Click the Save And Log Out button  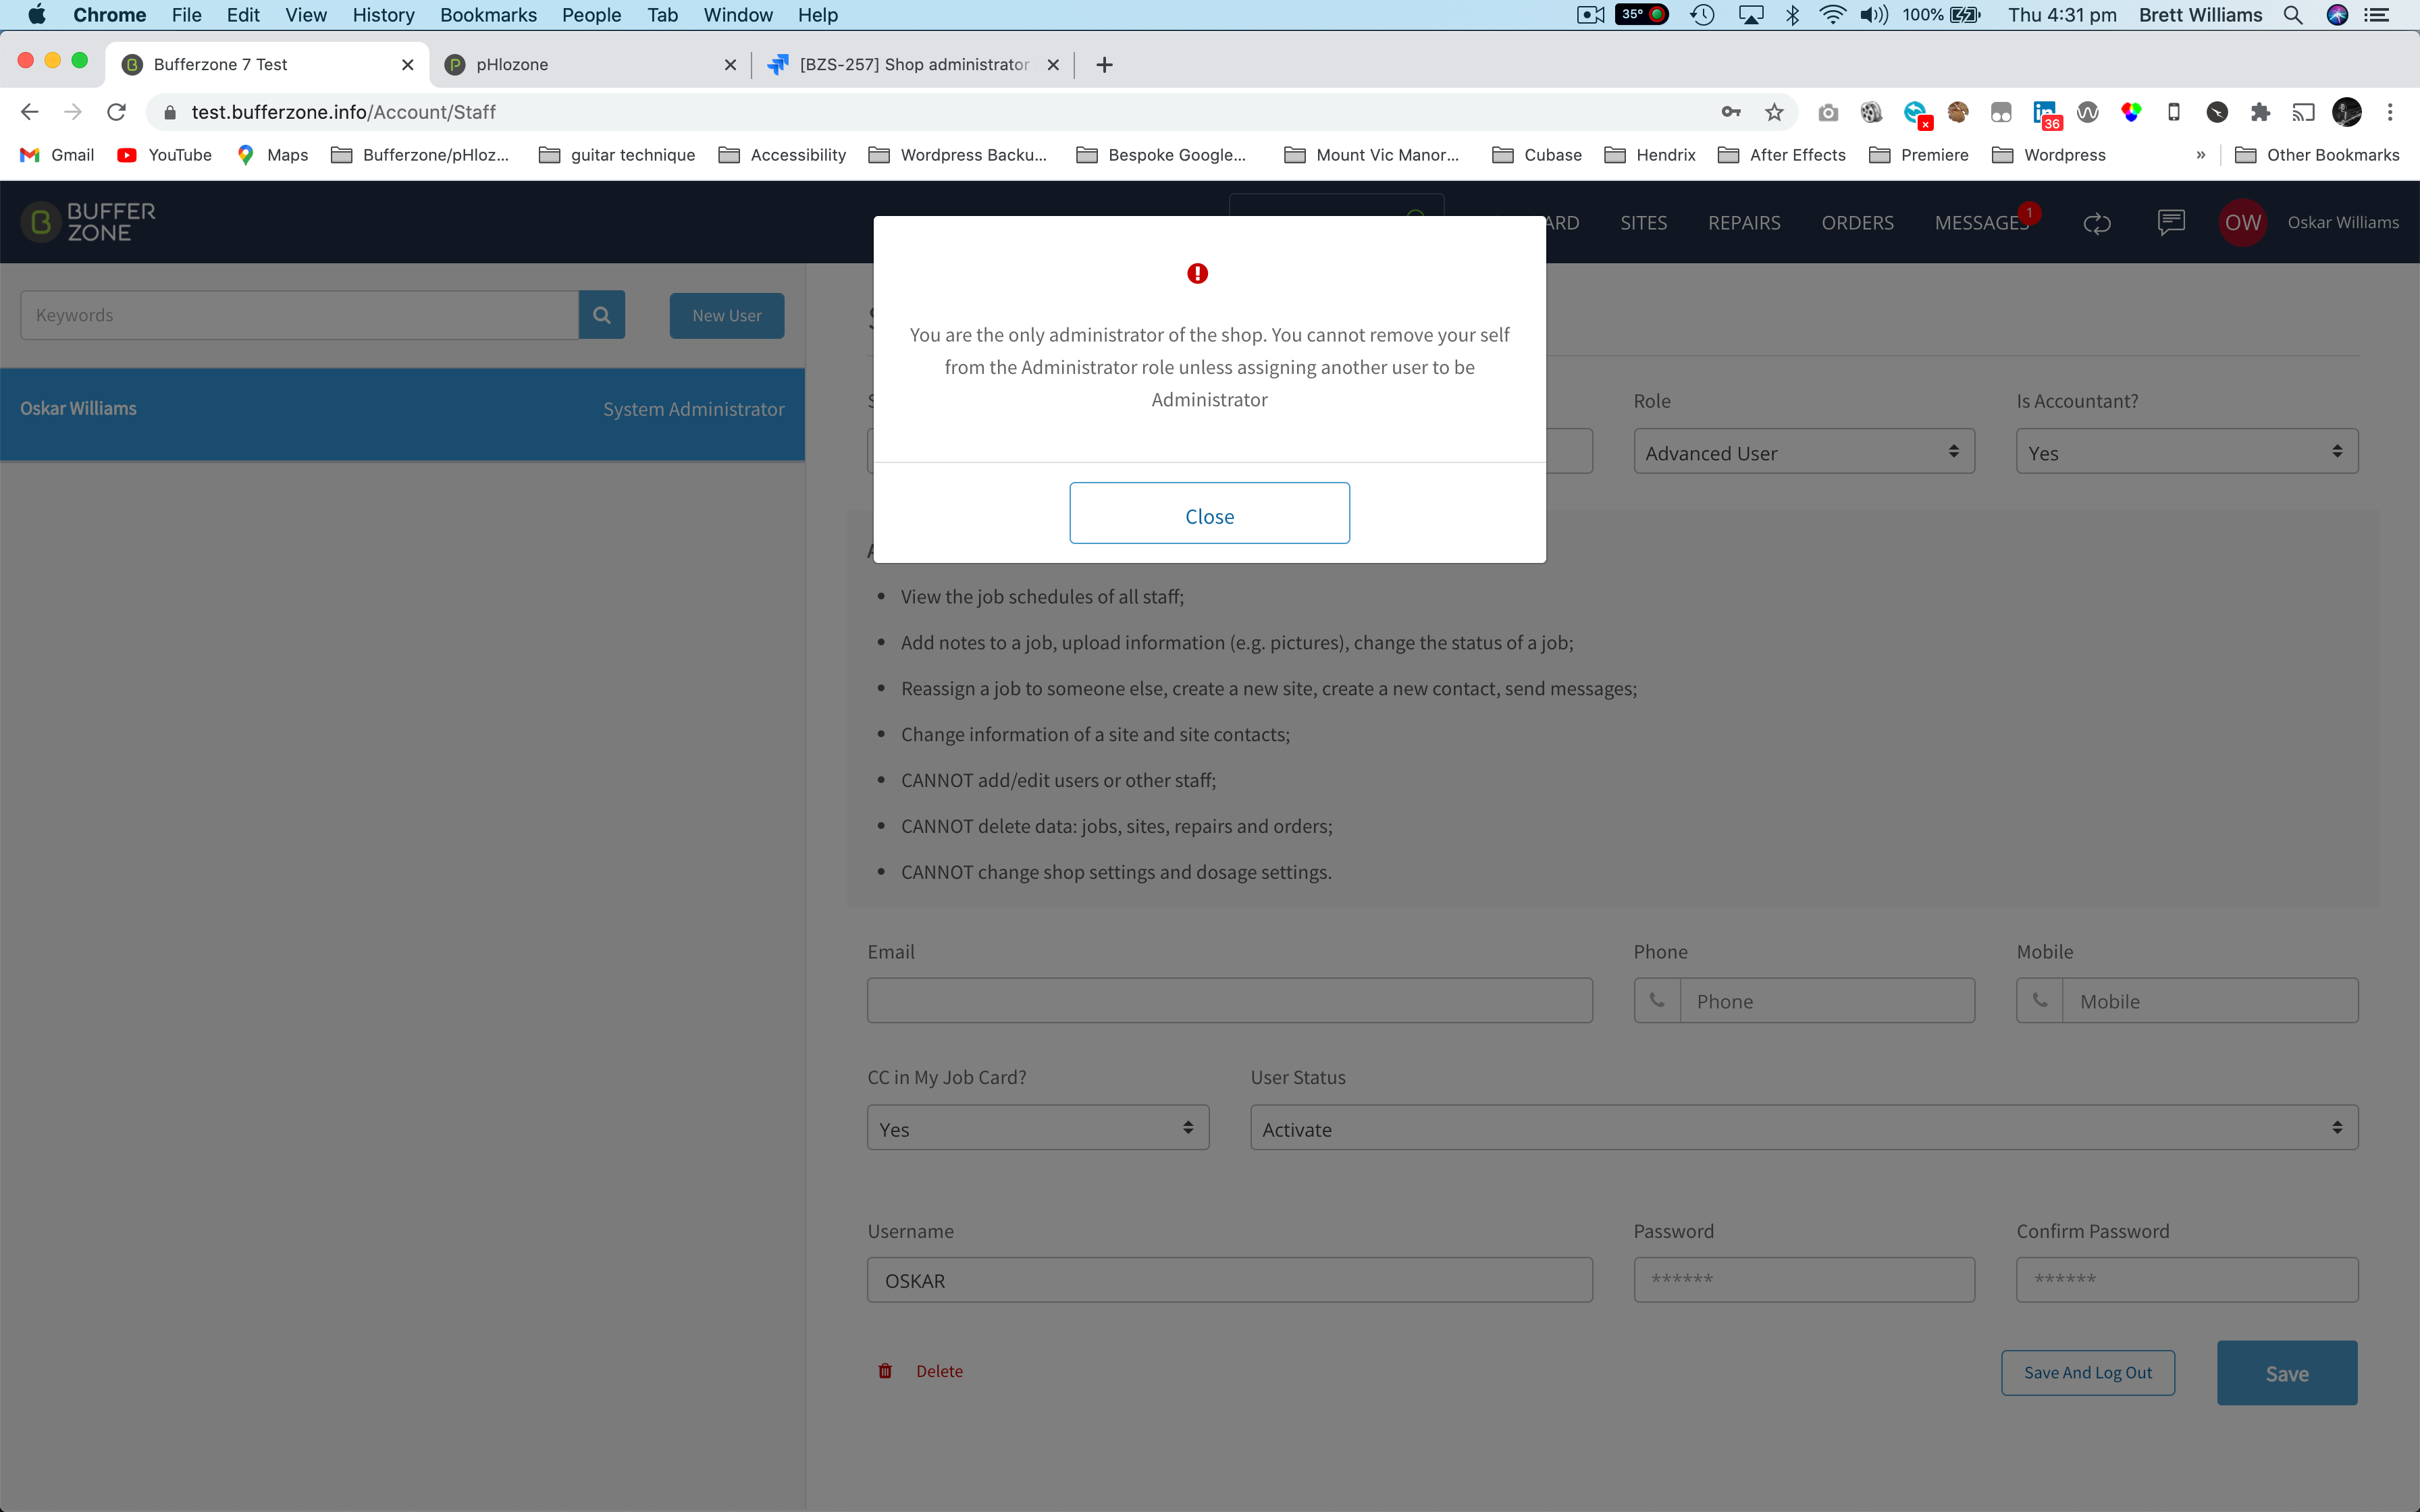click(2087, 1372)
